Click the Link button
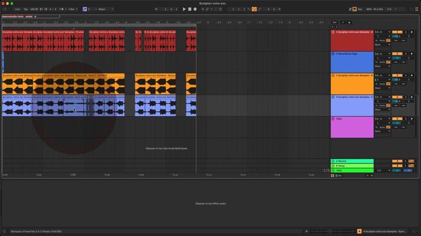Viewport: 421px width, 236px height. (x=17, y=9)
